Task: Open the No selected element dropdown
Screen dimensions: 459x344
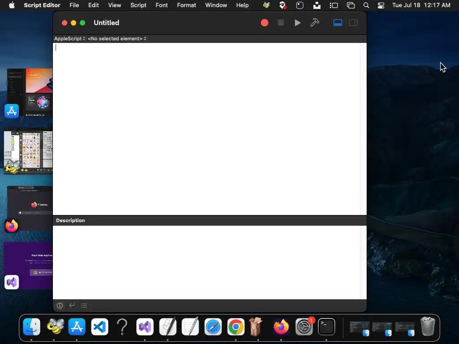Action: coord(117,39)
